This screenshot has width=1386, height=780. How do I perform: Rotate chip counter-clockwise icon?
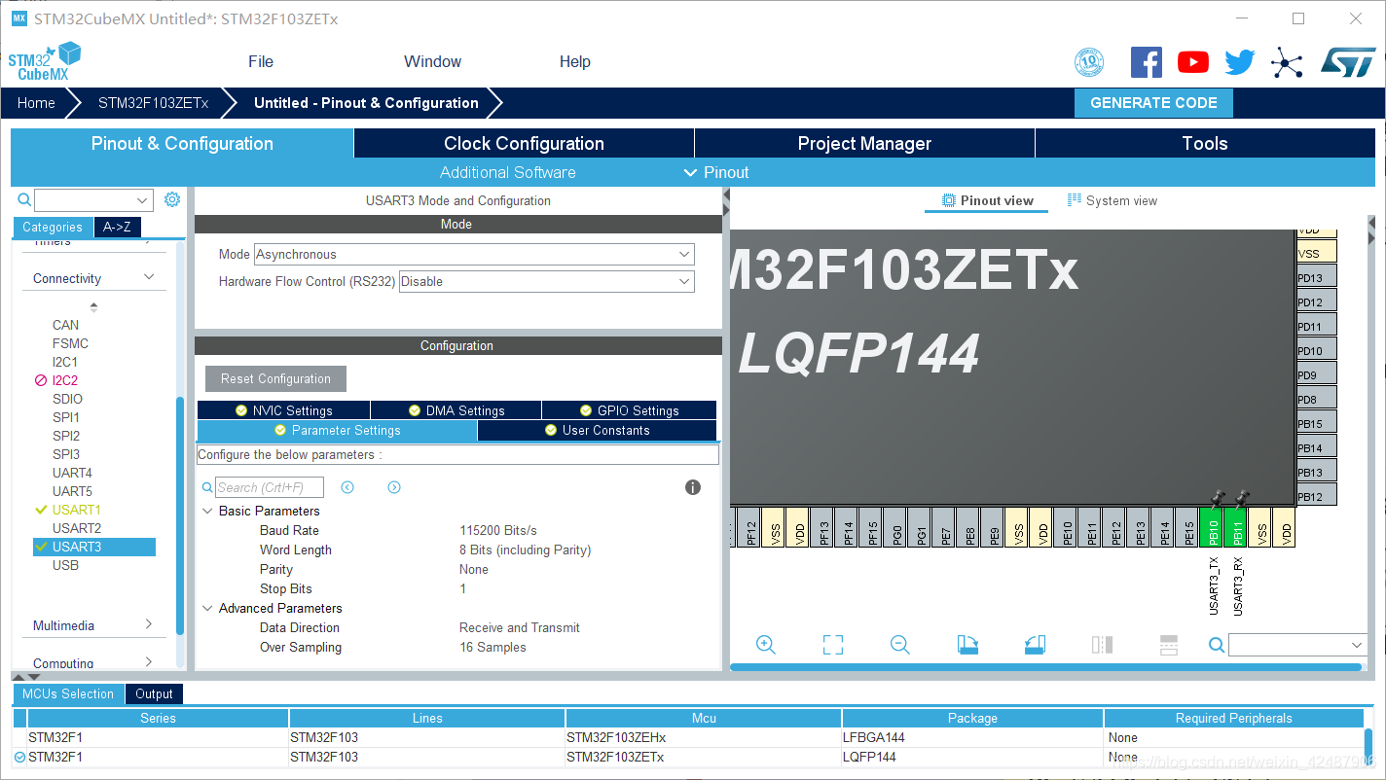pos(1035,645)
